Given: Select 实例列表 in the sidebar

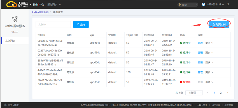Looking at the screenshot, I should [x=15, y=41].
